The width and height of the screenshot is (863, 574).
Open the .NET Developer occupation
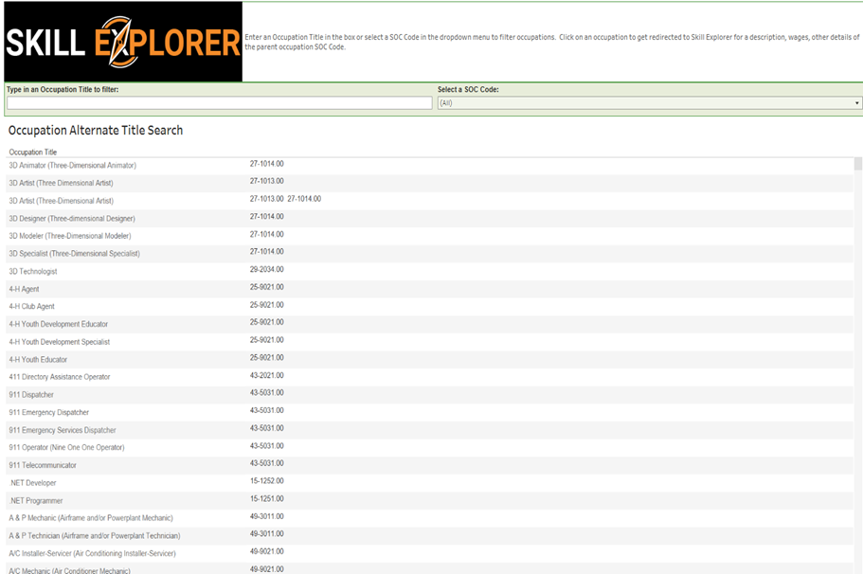(33, 483)
